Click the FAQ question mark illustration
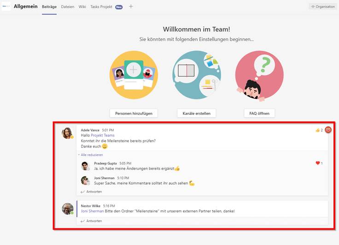The height and width of the screenshot is (245, 339). tap(259, 76)
